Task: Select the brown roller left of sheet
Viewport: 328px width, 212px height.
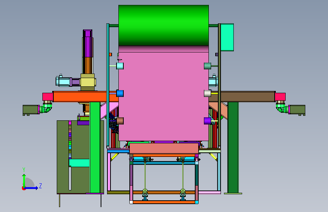Action: 120,121
